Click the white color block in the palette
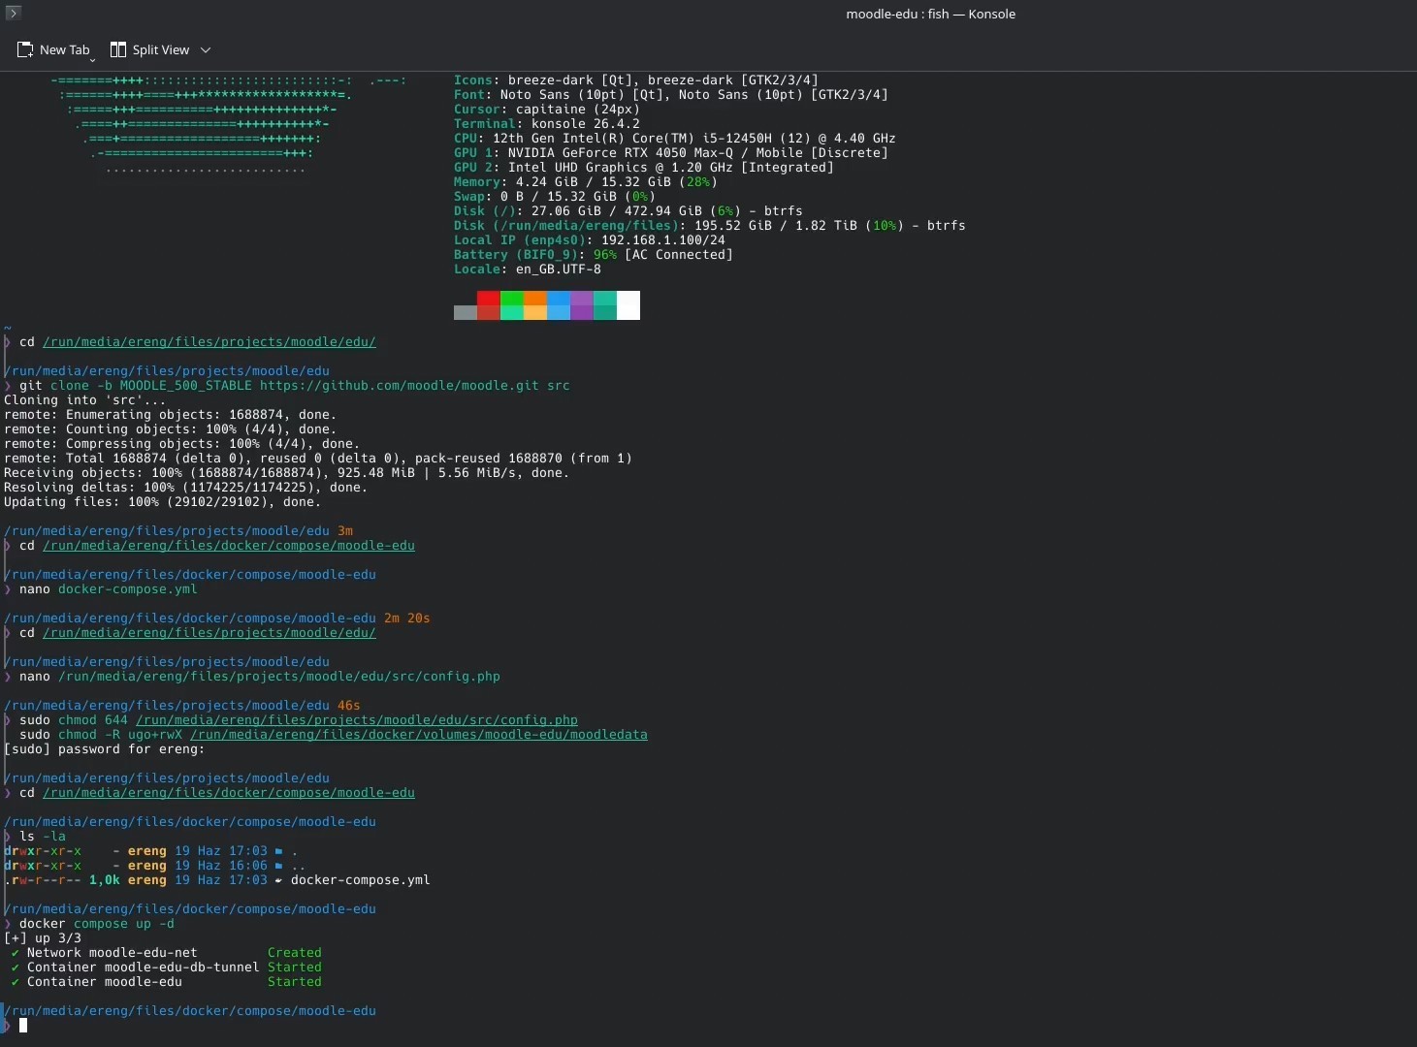This screenshot has width=1417, height=1047. tap(628, 305)
